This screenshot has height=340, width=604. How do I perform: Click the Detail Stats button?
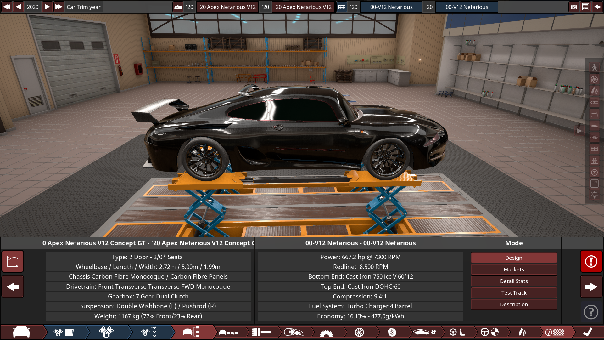coord(513,281)
